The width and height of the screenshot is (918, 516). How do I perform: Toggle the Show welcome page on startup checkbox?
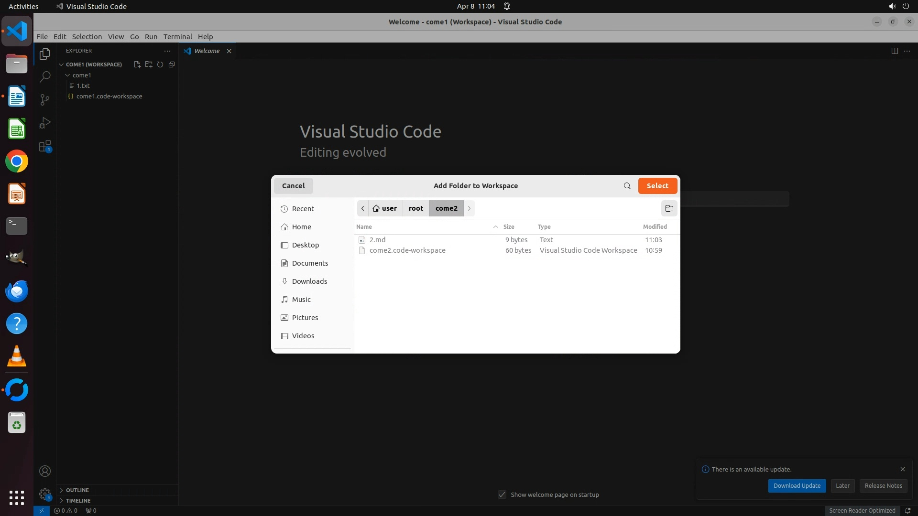tap(502, 494)
